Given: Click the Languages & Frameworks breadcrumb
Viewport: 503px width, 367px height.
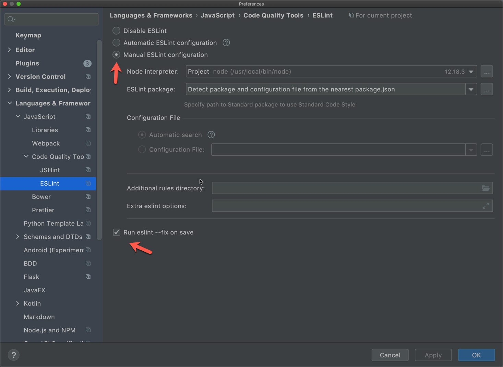Looking at the screenshot, I should click(x=151, y=15).
